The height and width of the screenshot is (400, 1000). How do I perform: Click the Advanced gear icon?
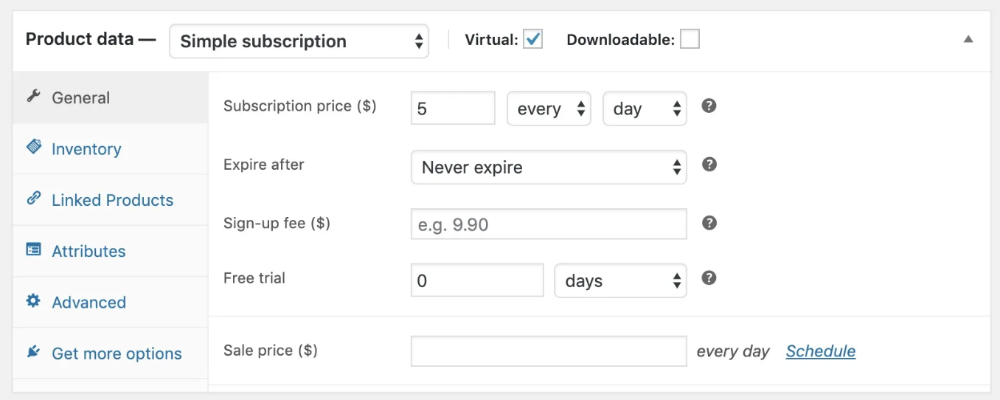(x=34, y=301)
